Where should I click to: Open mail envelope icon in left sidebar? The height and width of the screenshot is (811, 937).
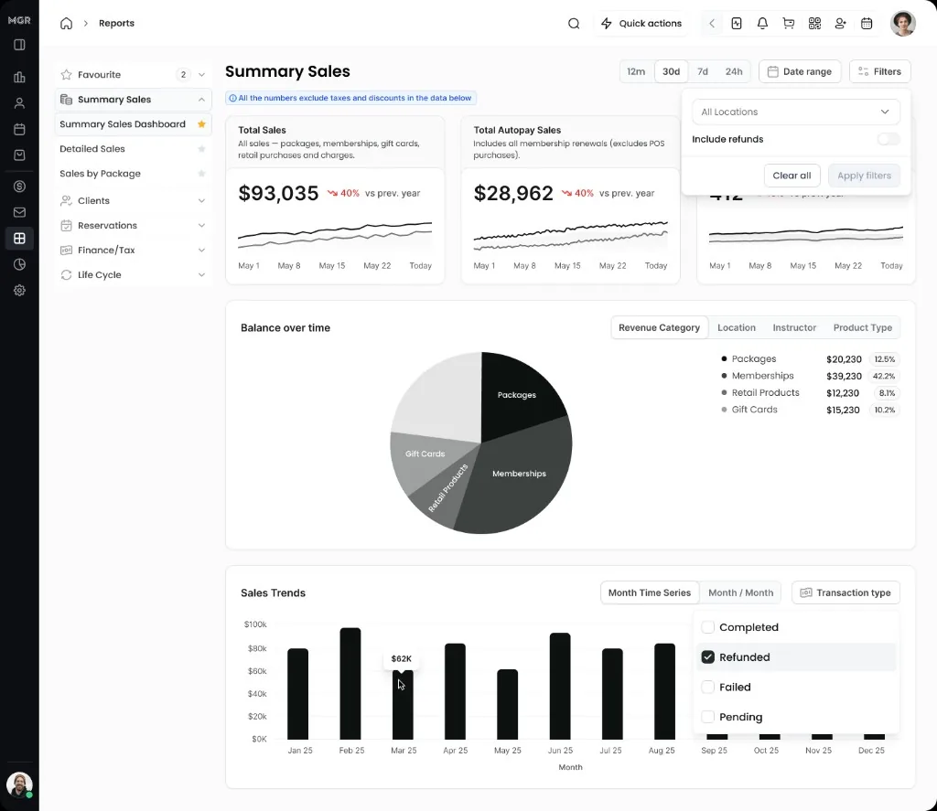(x=19, y=212)
